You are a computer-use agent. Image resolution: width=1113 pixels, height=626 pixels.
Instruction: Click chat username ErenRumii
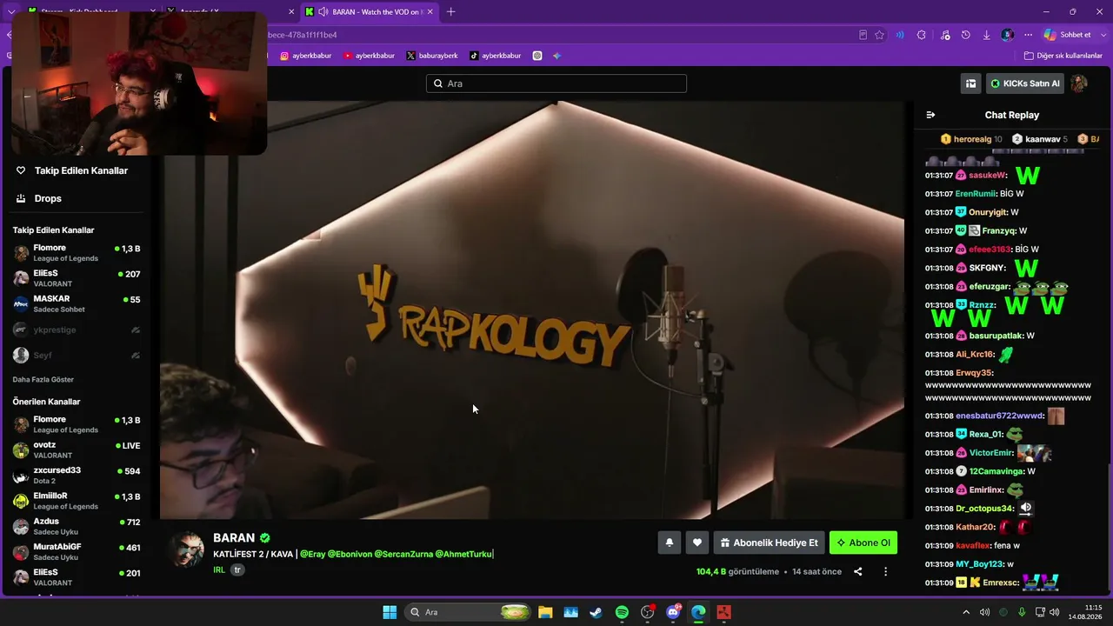pos(976,194)
